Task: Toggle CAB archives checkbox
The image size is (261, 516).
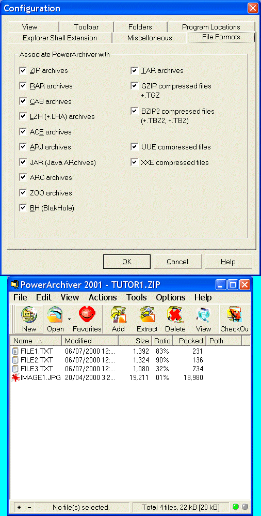Action: click(23, 101)
